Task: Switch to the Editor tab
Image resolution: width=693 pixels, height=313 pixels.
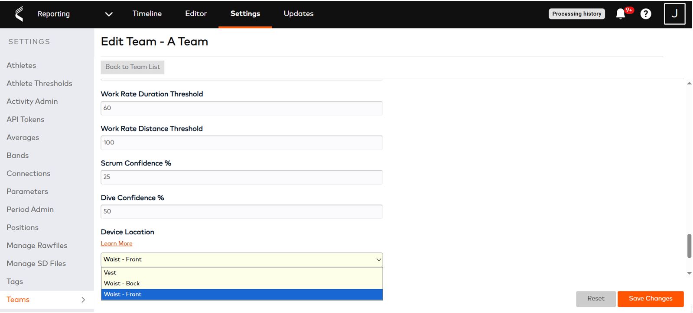Action: (196, 14)
